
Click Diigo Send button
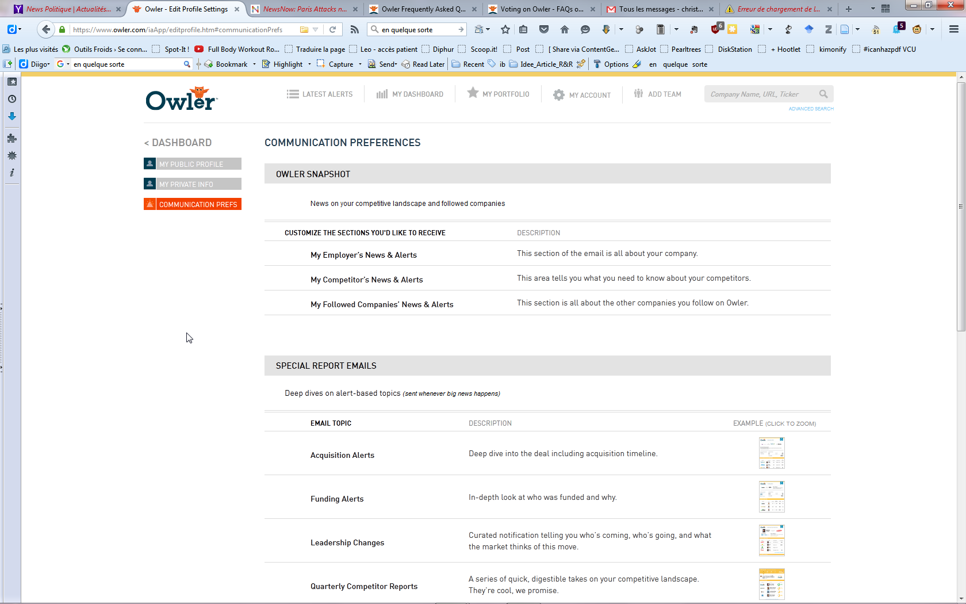tap(382, 64)
